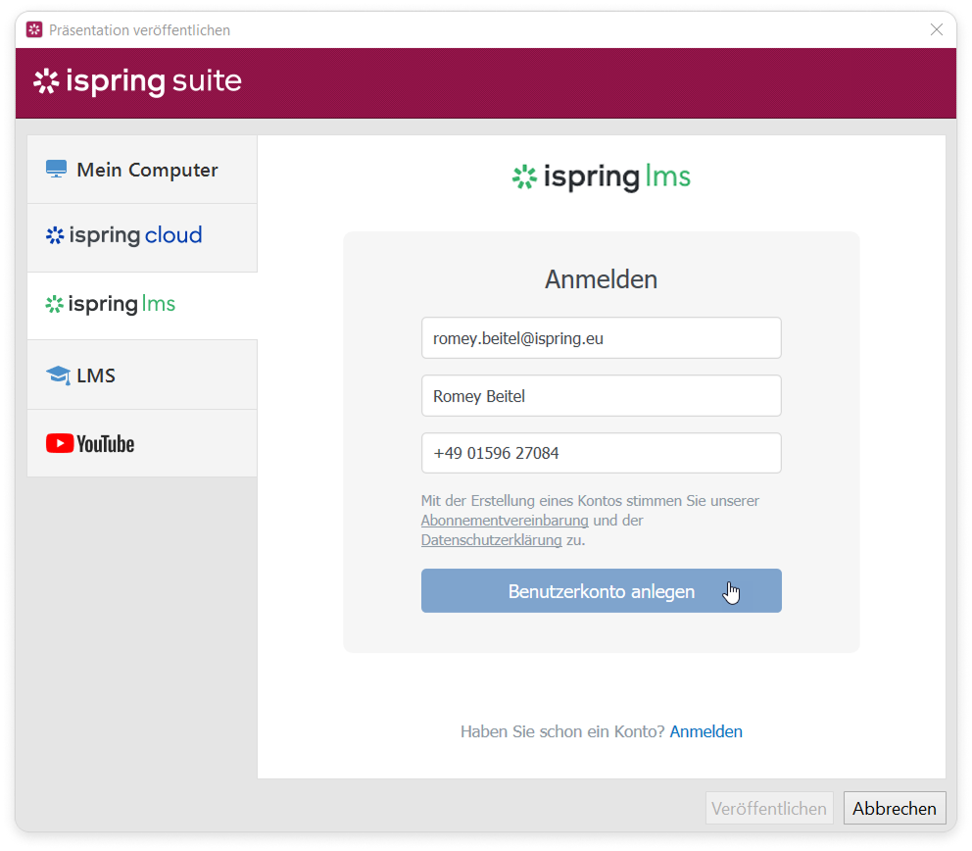
Task: Open the Datenschutzerklärung link
Action: point(491,540)
